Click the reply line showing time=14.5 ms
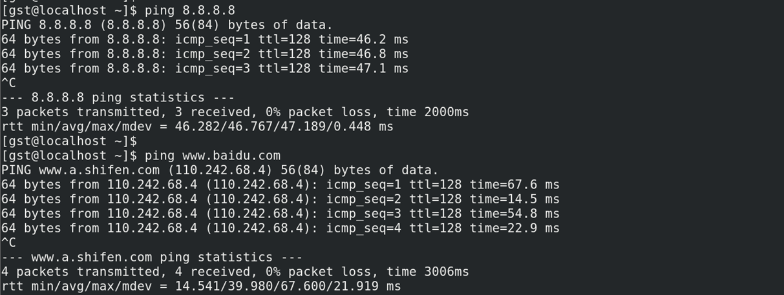Viewport: 784px width, 295px height. pyautogui.click(x=280, y=199)
